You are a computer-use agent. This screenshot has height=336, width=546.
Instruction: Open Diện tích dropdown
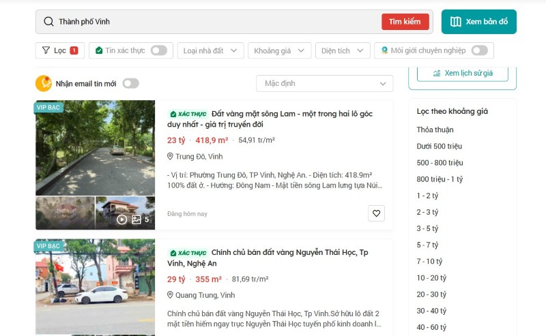click(x=343, y=50)
